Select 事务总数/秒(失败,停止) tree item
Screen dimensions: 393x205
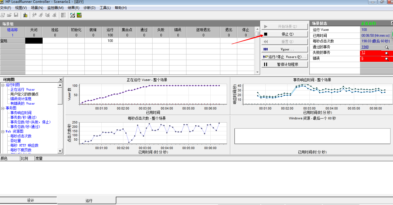click(30, 122)
